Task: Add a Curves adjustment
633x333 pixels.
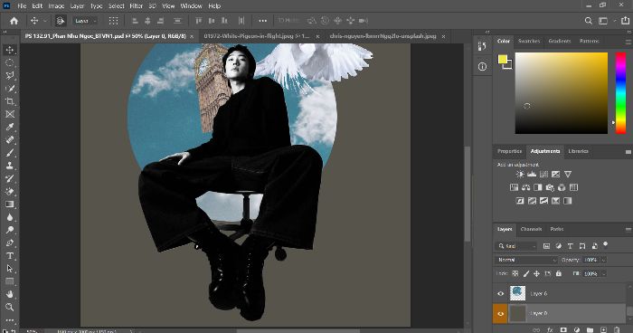Action: pyautogui.click(x=543, y=174)
